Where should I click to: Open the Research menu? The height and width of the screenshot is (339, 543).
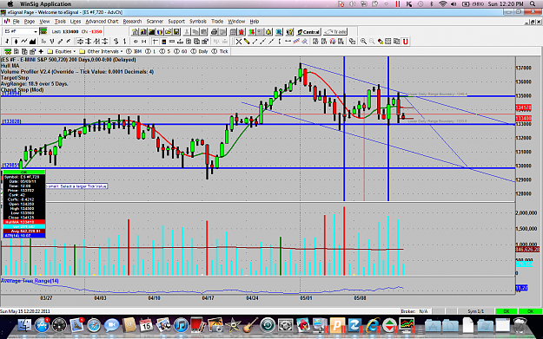tap(132, 22)
